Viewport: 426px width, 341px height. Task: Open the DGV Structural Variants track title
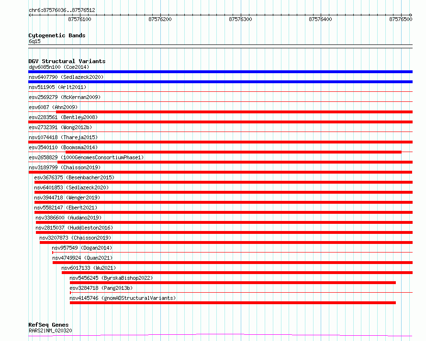click(x=67, y=61)
